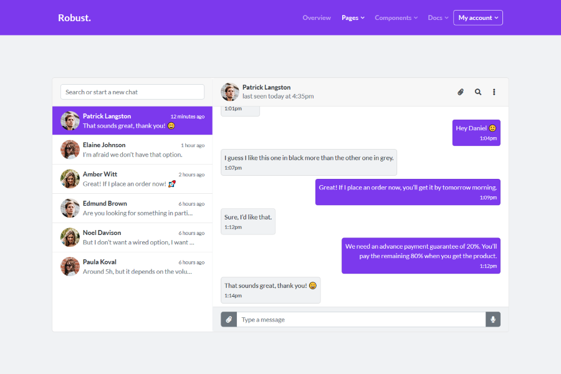Expand the Pages dropdown menu
Viewport: 561px width, 374px height.
(353, 18)
